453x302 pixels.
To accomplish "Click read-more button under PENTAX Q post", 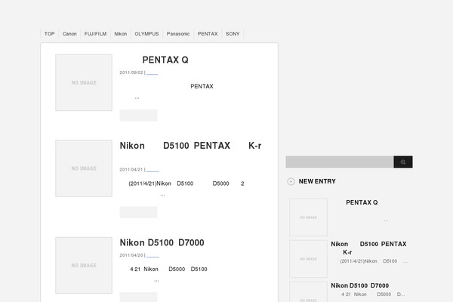I will click(138, 116).
